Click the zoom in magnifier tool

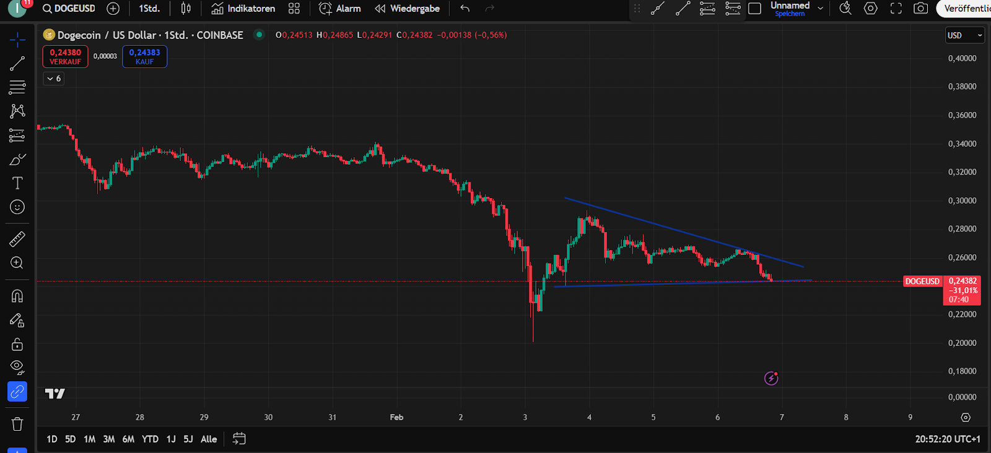point(17,263)
